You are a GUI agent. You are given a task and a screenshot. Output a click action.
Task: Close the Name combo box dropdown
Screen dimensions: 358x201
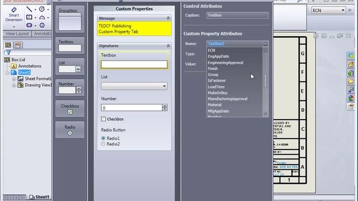(265, 44)
